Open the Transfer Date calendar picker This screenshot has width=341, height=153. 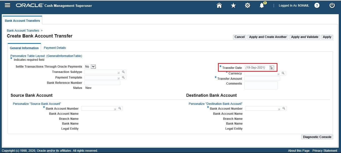point(271,67)
